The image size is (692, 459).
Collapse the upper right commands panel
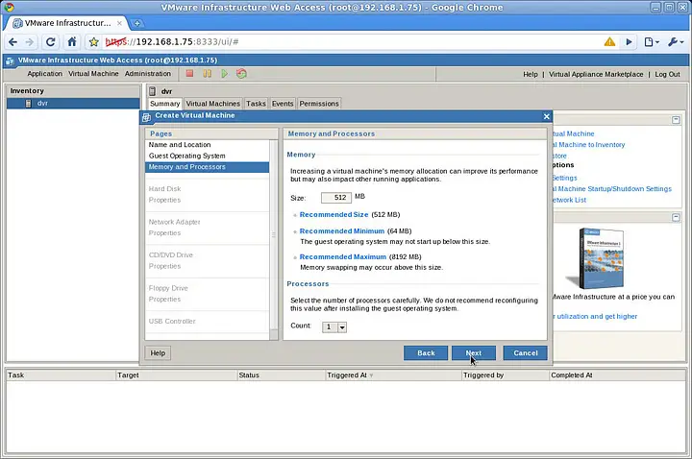click(676, 120)
